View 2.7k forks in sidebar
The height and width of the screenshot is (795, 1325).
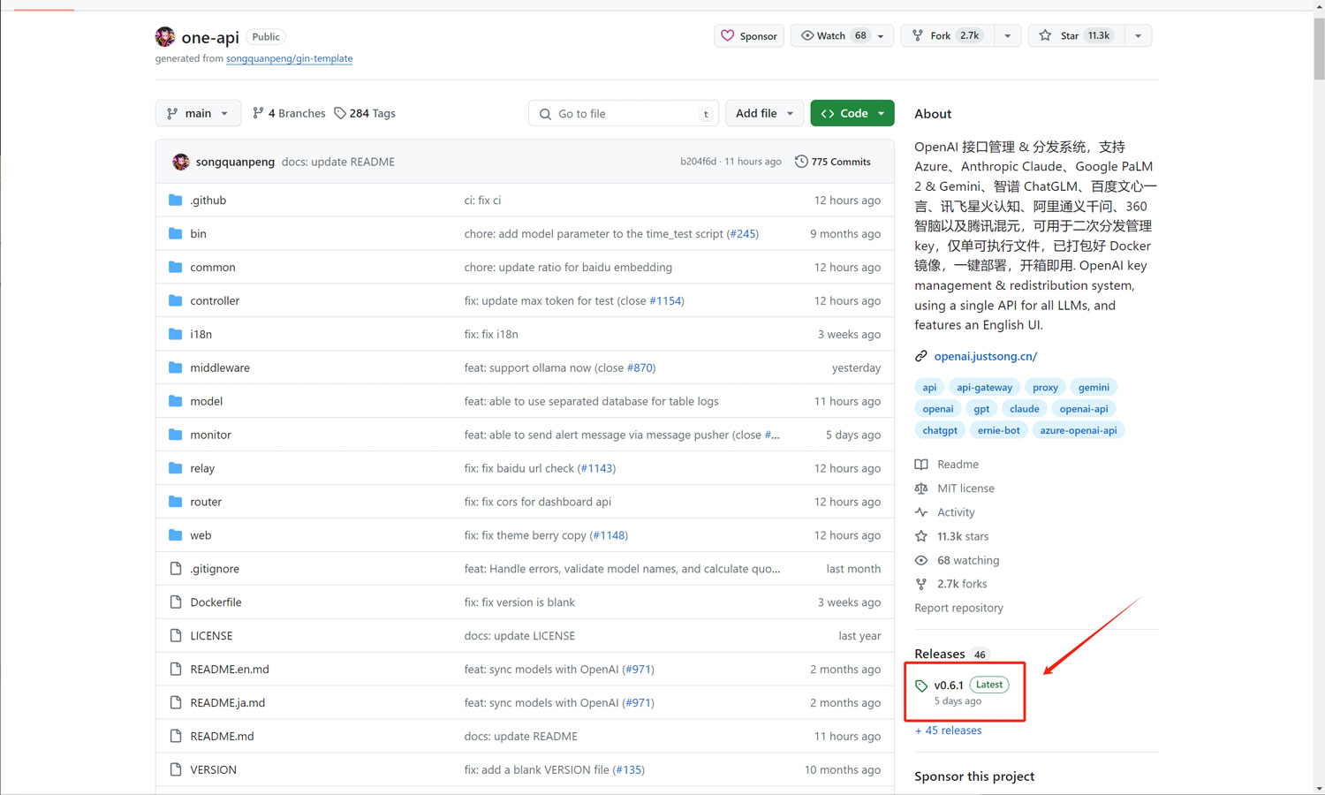pyautogui.click(x=951, y=584)
